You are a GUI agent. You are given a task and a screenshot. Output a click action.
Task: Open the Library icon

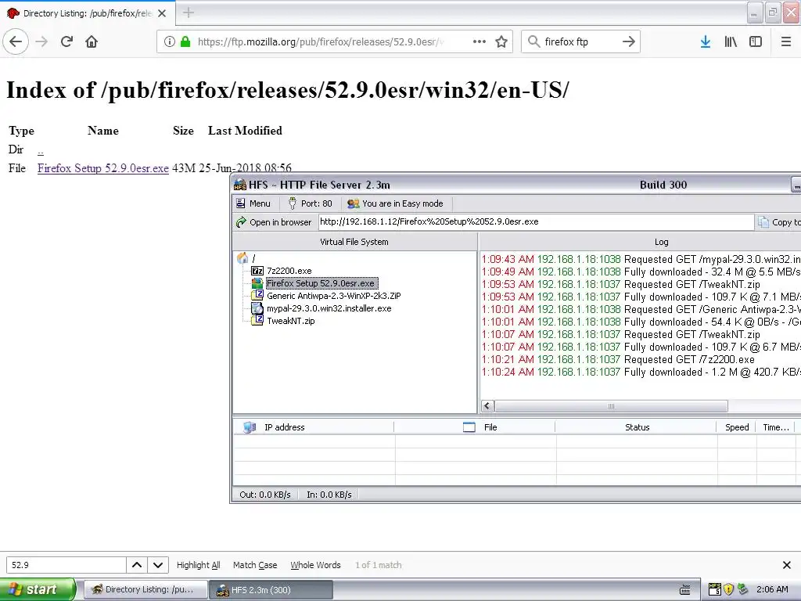[x=731, y=41]
